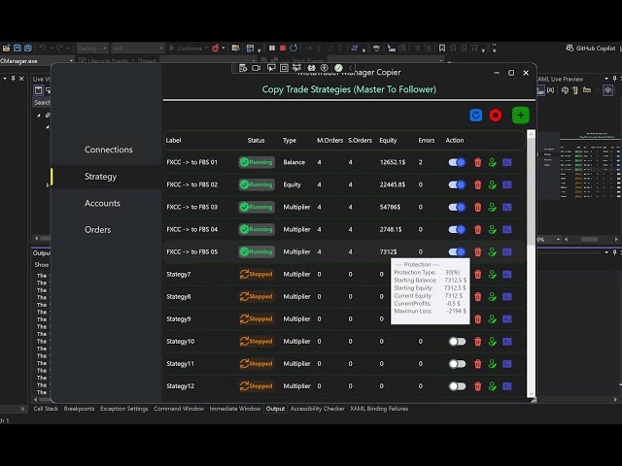The height and width of the screenshot is (466, 622).
Task: Open the Connections page in sidebar
Action: pos(108,150)
